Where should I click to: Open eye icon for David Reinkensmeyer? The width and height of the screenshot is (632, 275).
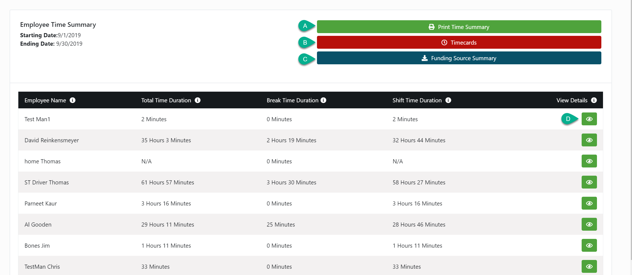[589, 140]
